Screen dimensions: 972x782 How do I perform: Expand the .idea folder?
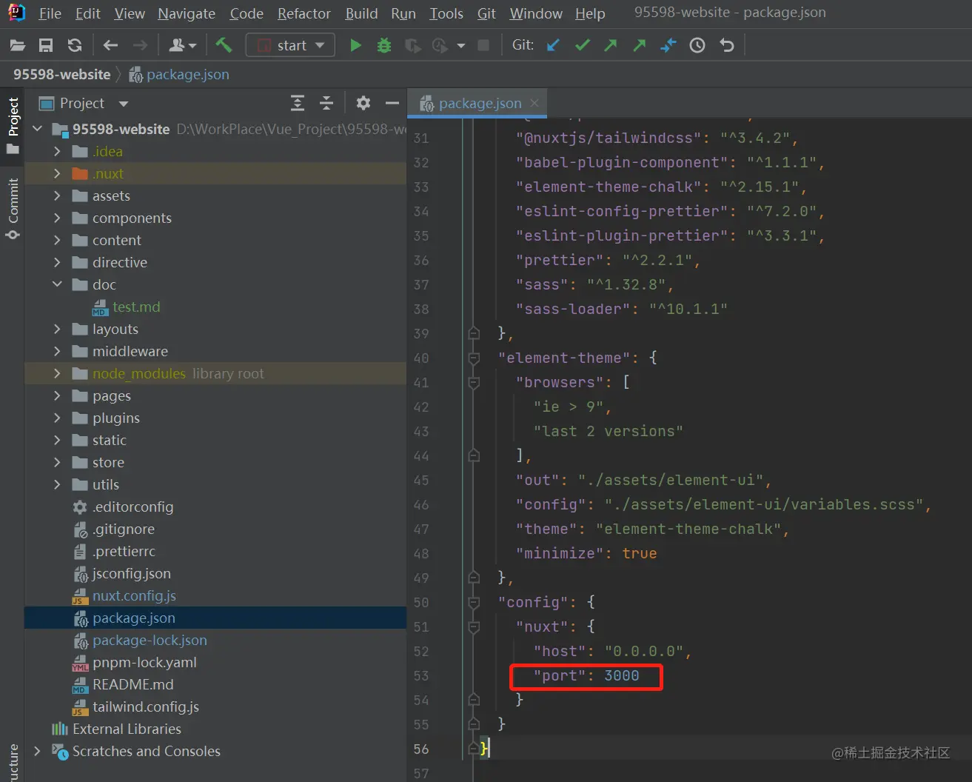coord(57,151)
